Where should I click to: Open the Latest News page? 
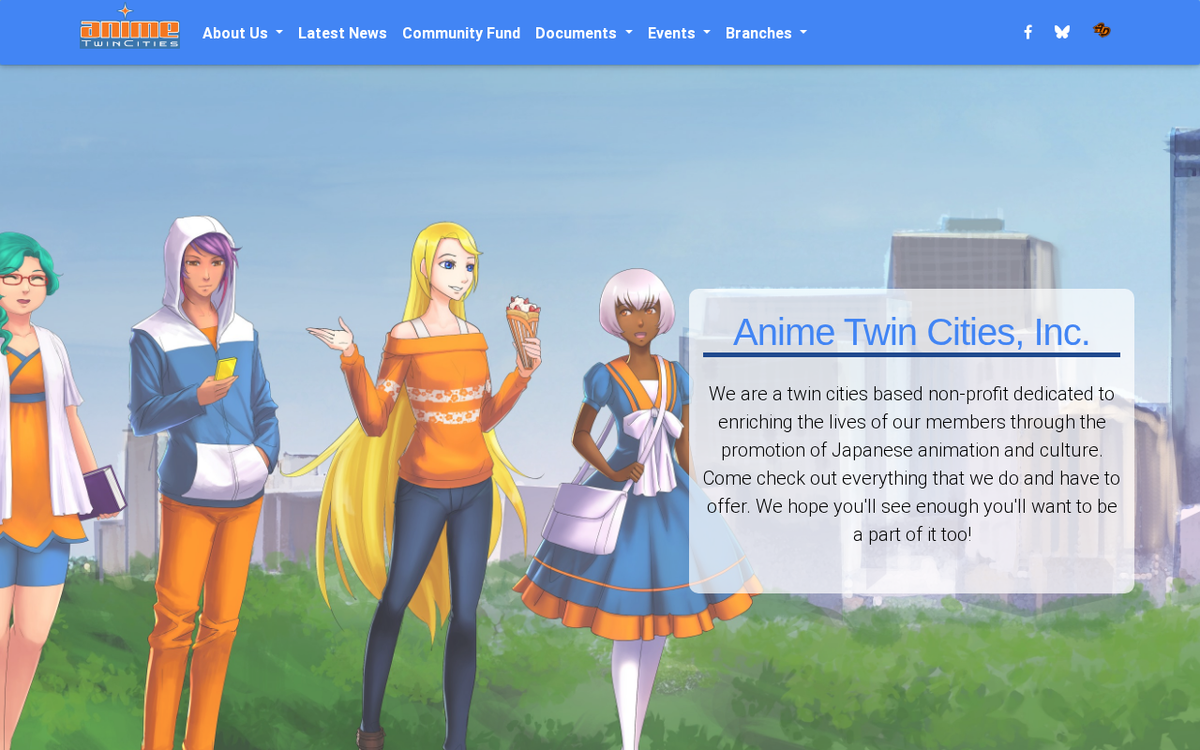pos(342,33)
